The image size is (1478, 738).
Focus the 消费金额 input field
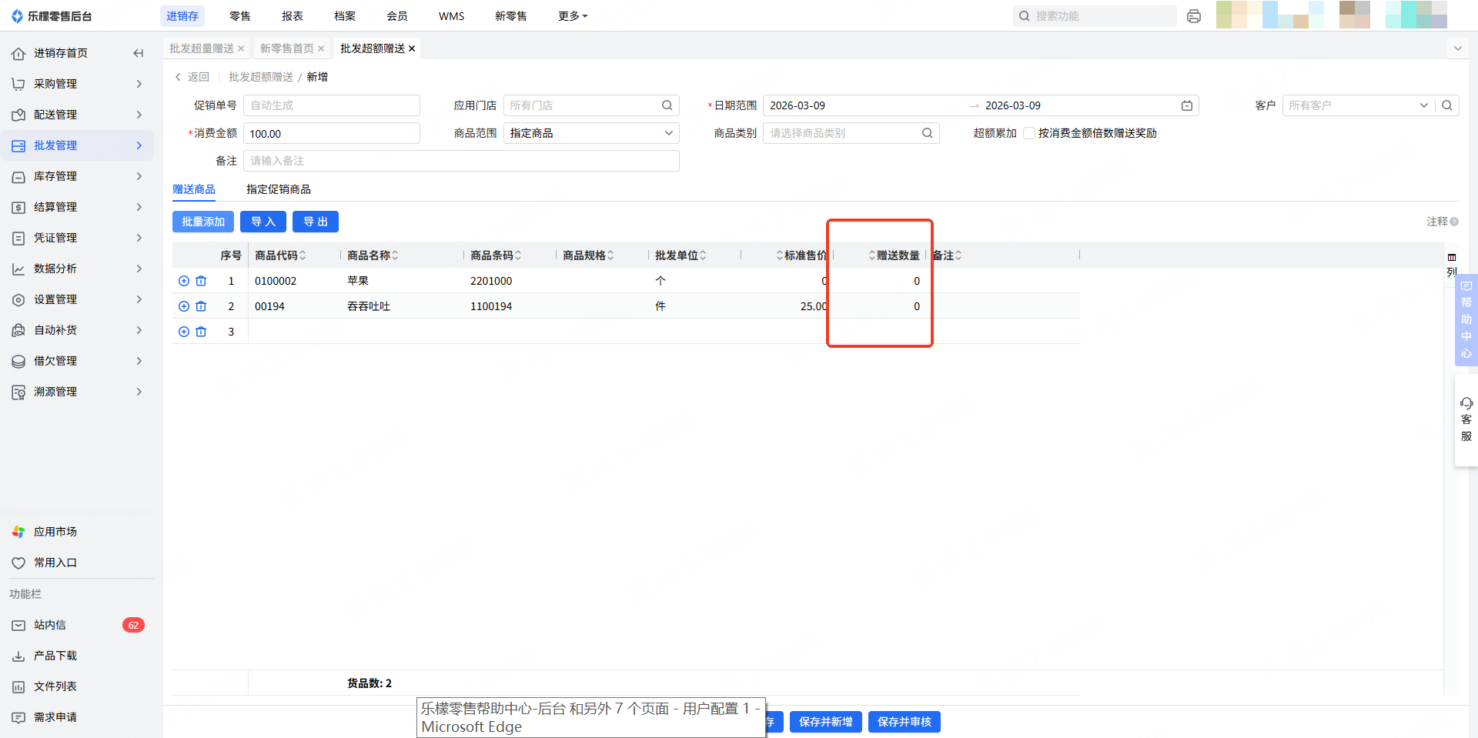tap(332, 133)
